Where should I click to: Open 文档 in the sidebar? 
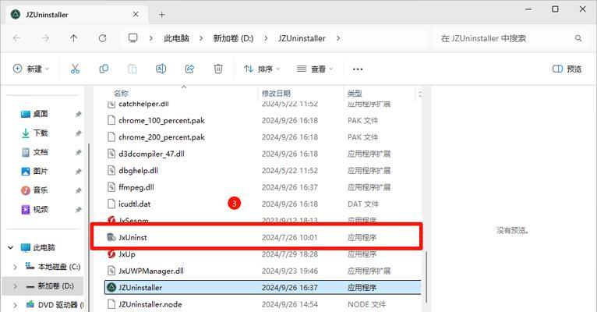41,152
